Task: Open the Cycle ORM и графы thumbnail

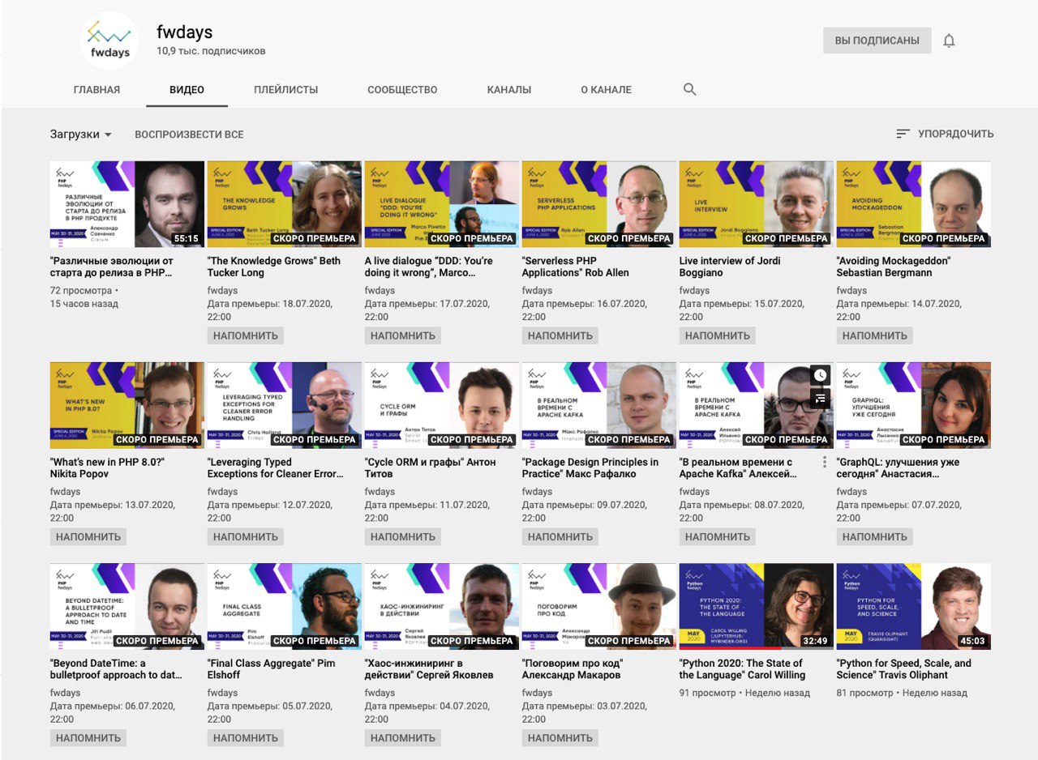Action: 442,405
